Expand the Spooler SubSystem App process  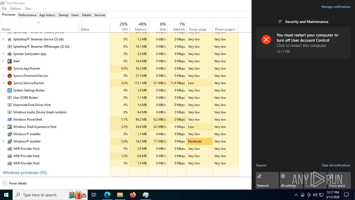pyautogui.click(x=3, y=54)
